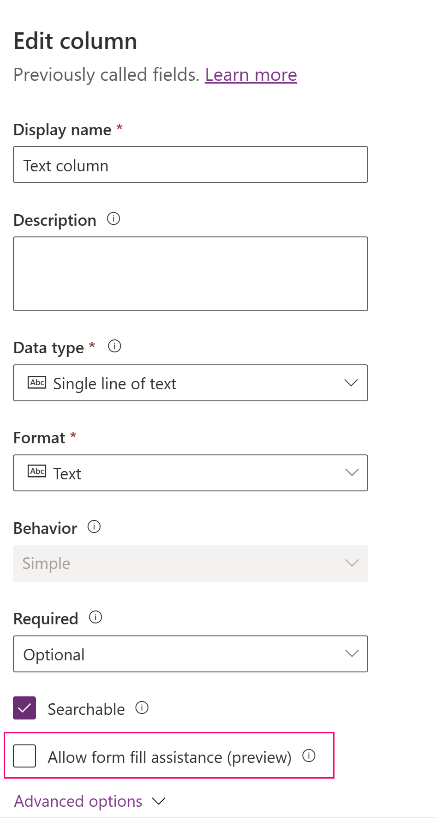Open the Data type dropdown
This screenshot has width=436, height=822.
tap(352, 382)
